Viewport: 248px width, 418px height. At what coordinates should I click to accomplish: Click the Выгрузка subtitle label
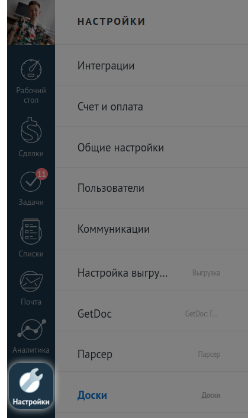(206, 273)
